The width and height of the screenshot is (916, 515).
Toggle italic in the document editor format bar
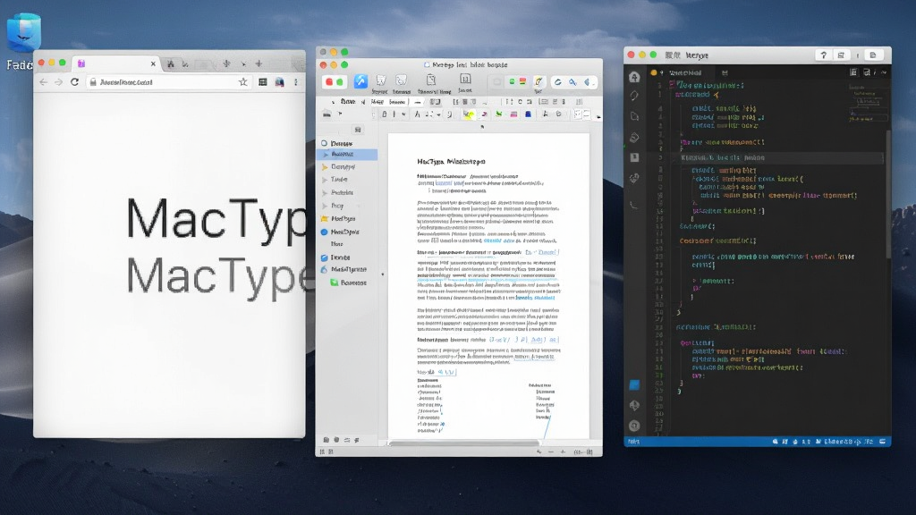pyautogui.click(x=394, y=114)
